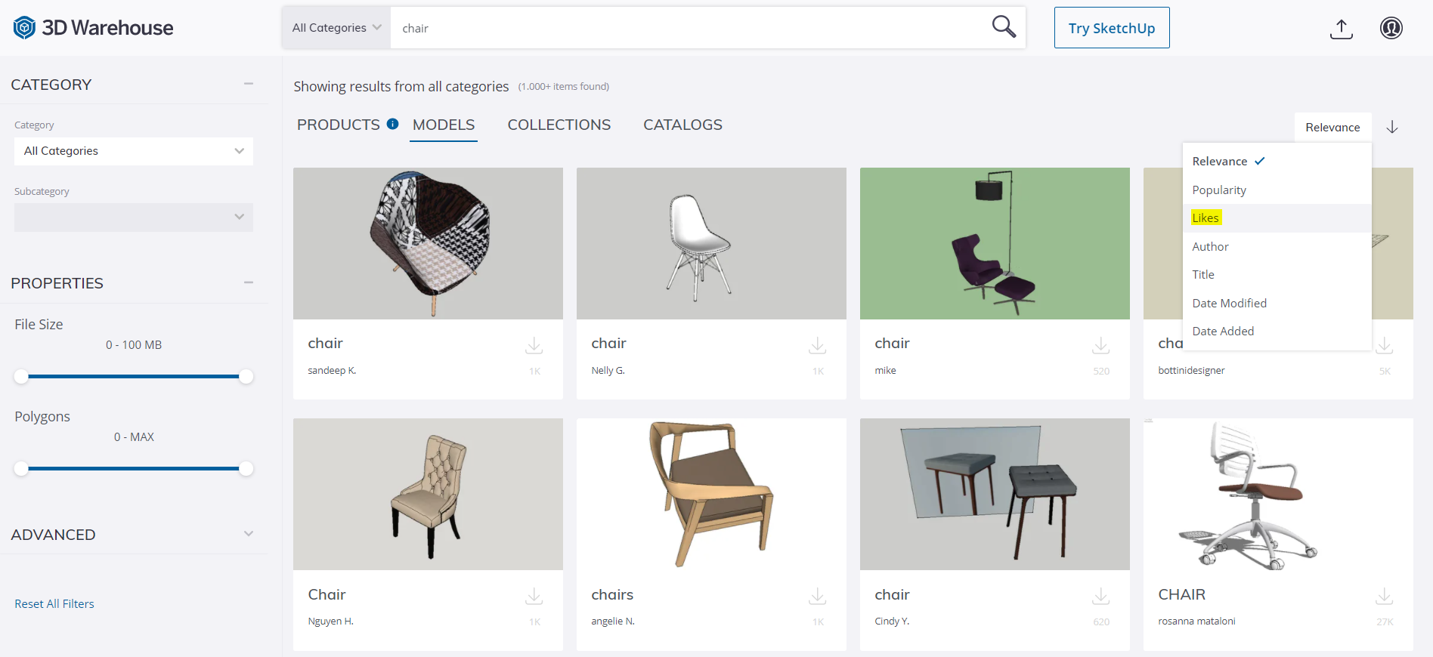Download Nelly G.'s chair model
Screen dimensions: 1433x657
pos(817,345)
